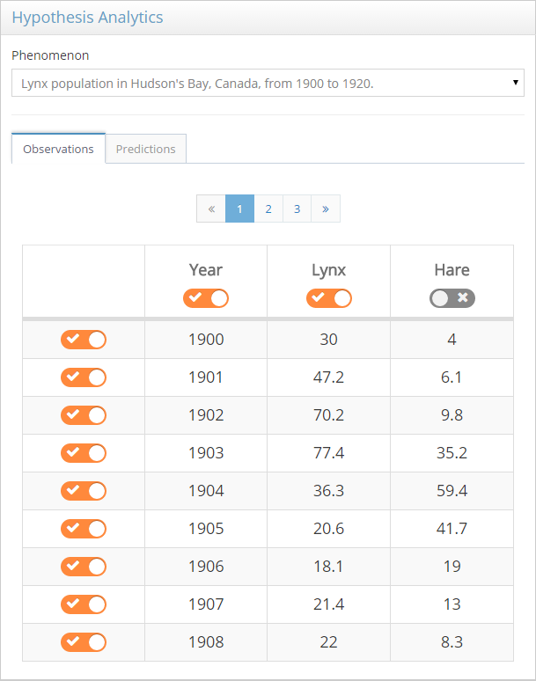The height and width of the screenshot is (681, 536).
Task: Select page 1 in pagination
Action: point(239,209)
